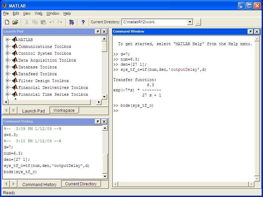Select 'bode(sys_tf_c)' in Command History
Viewport: 263px width, 197px height.
point(20,172)
